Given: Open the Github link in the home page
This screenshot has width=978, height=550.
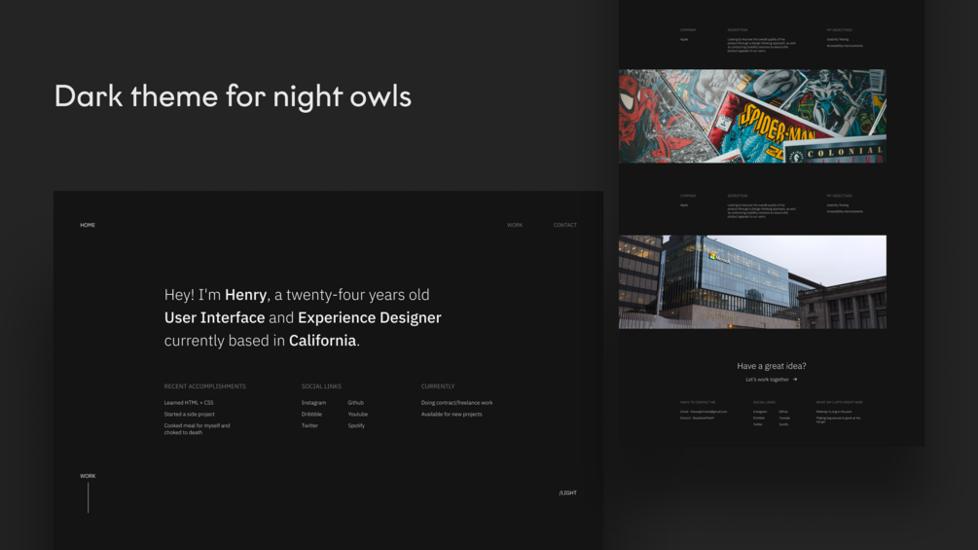Looking at the screenshot, I should click(355, 403).
